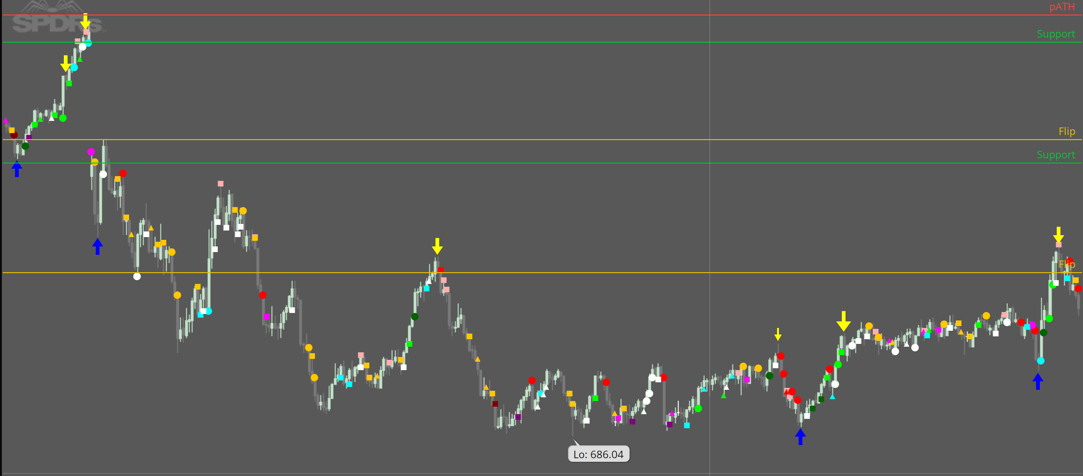
Task: Click the smallest yellow down arrow
Action: pyautogui.click(x=778, y=335)
